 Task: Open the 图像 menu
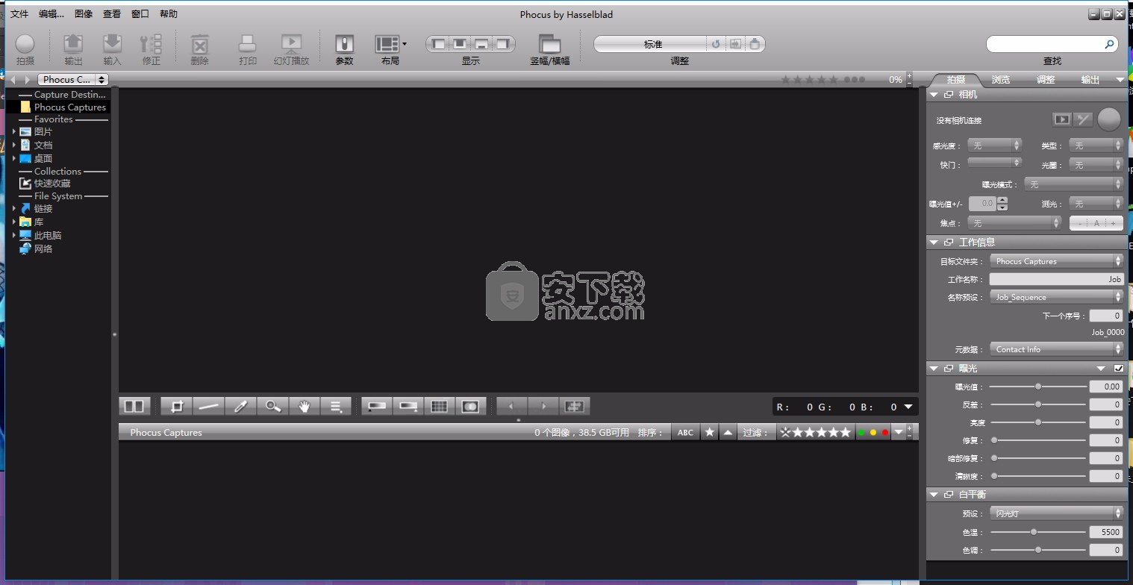coord(84,13)
